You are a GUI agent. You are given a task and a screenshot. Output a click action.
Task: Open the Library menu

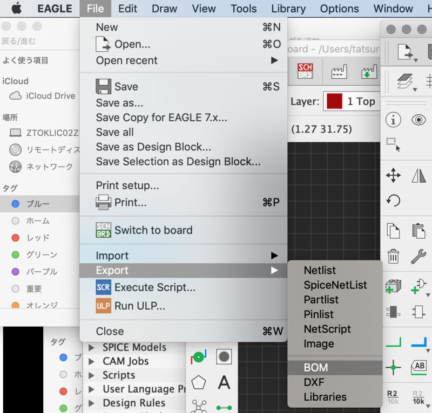point(288,9)
